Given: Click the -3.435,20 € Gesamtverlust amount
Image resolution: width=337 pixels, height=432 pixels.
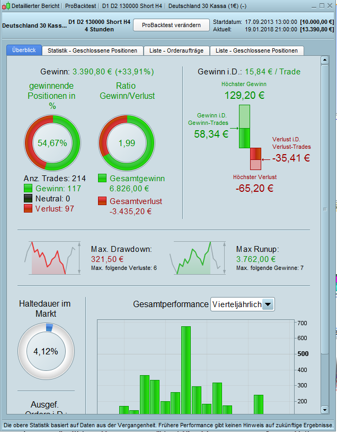Looking at the screenshot, I should pos(130,211).
